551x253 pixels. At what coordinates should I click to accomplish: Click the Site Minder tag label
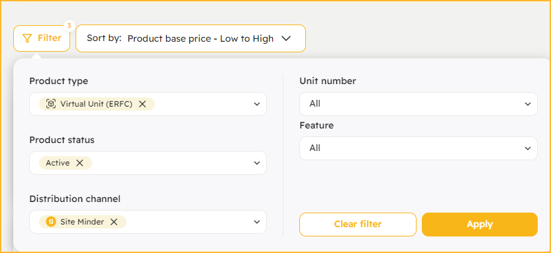[82, 222]
